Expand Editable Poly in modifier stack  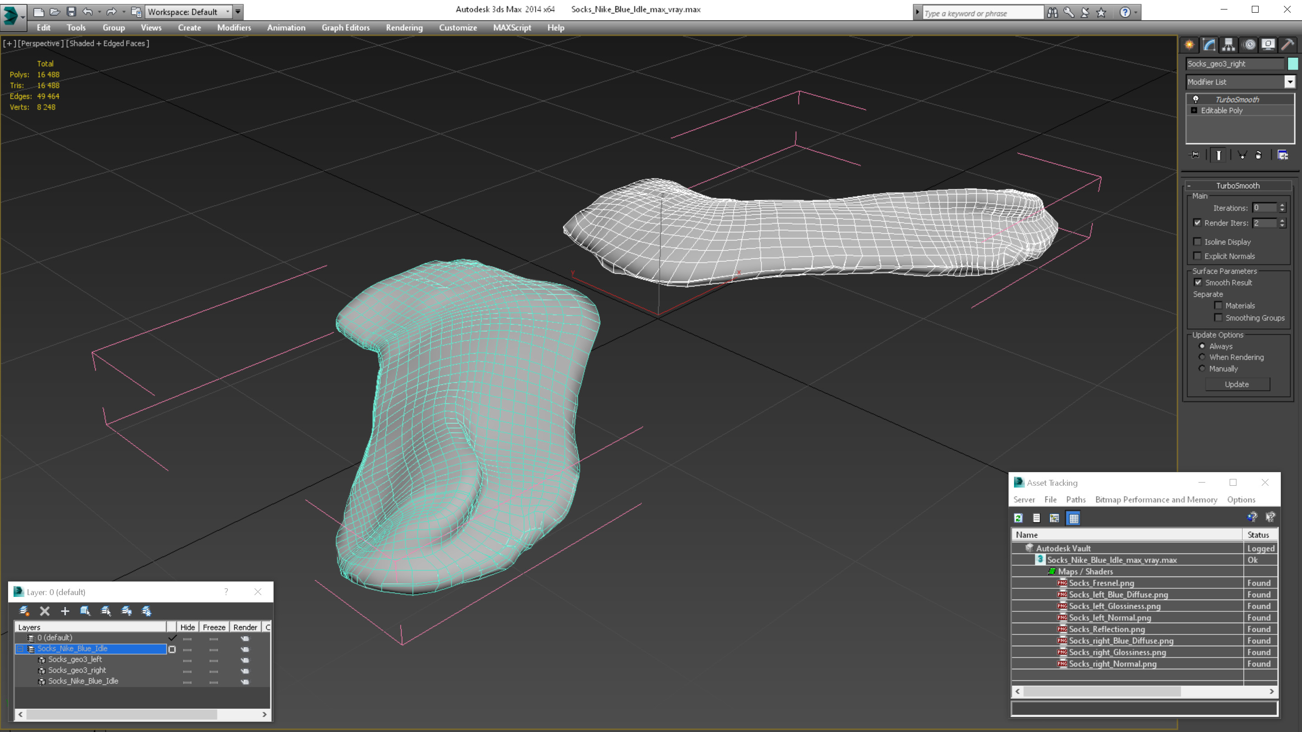point(1194,110)
